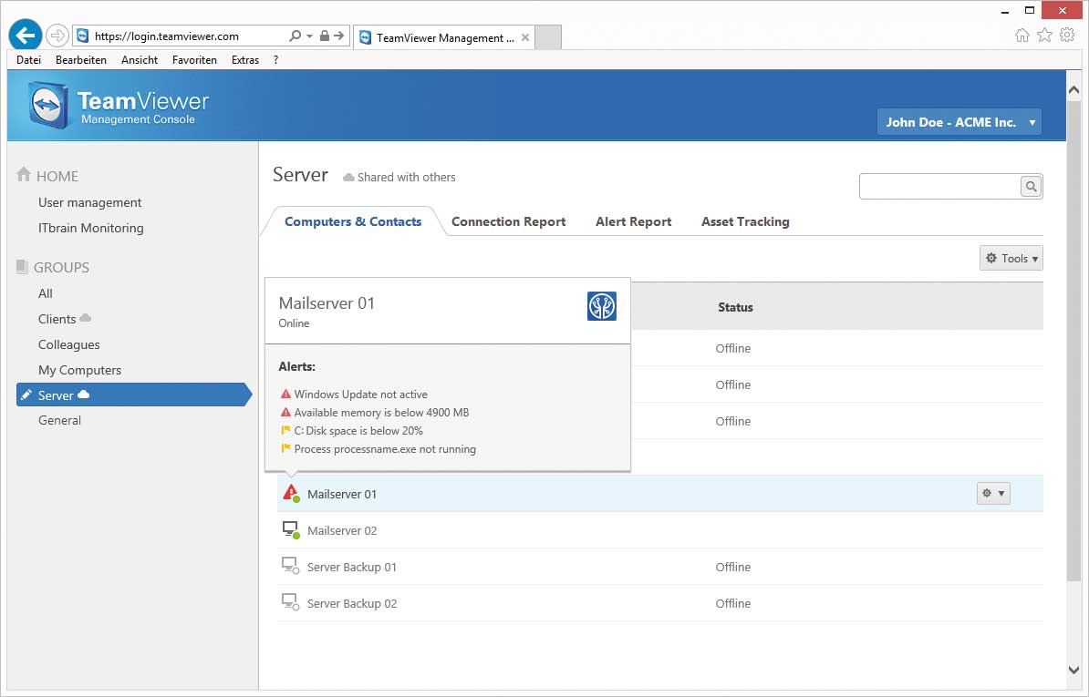Select ITbrain Monitoring in the sidebar

(90, 228)
